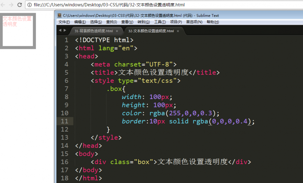Click the browser forward arrow
Screen dimensions: 303x183
point(11,5)
